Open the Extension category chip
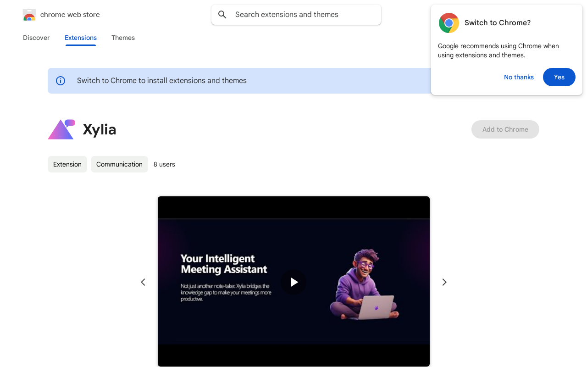 coord(67,164)
